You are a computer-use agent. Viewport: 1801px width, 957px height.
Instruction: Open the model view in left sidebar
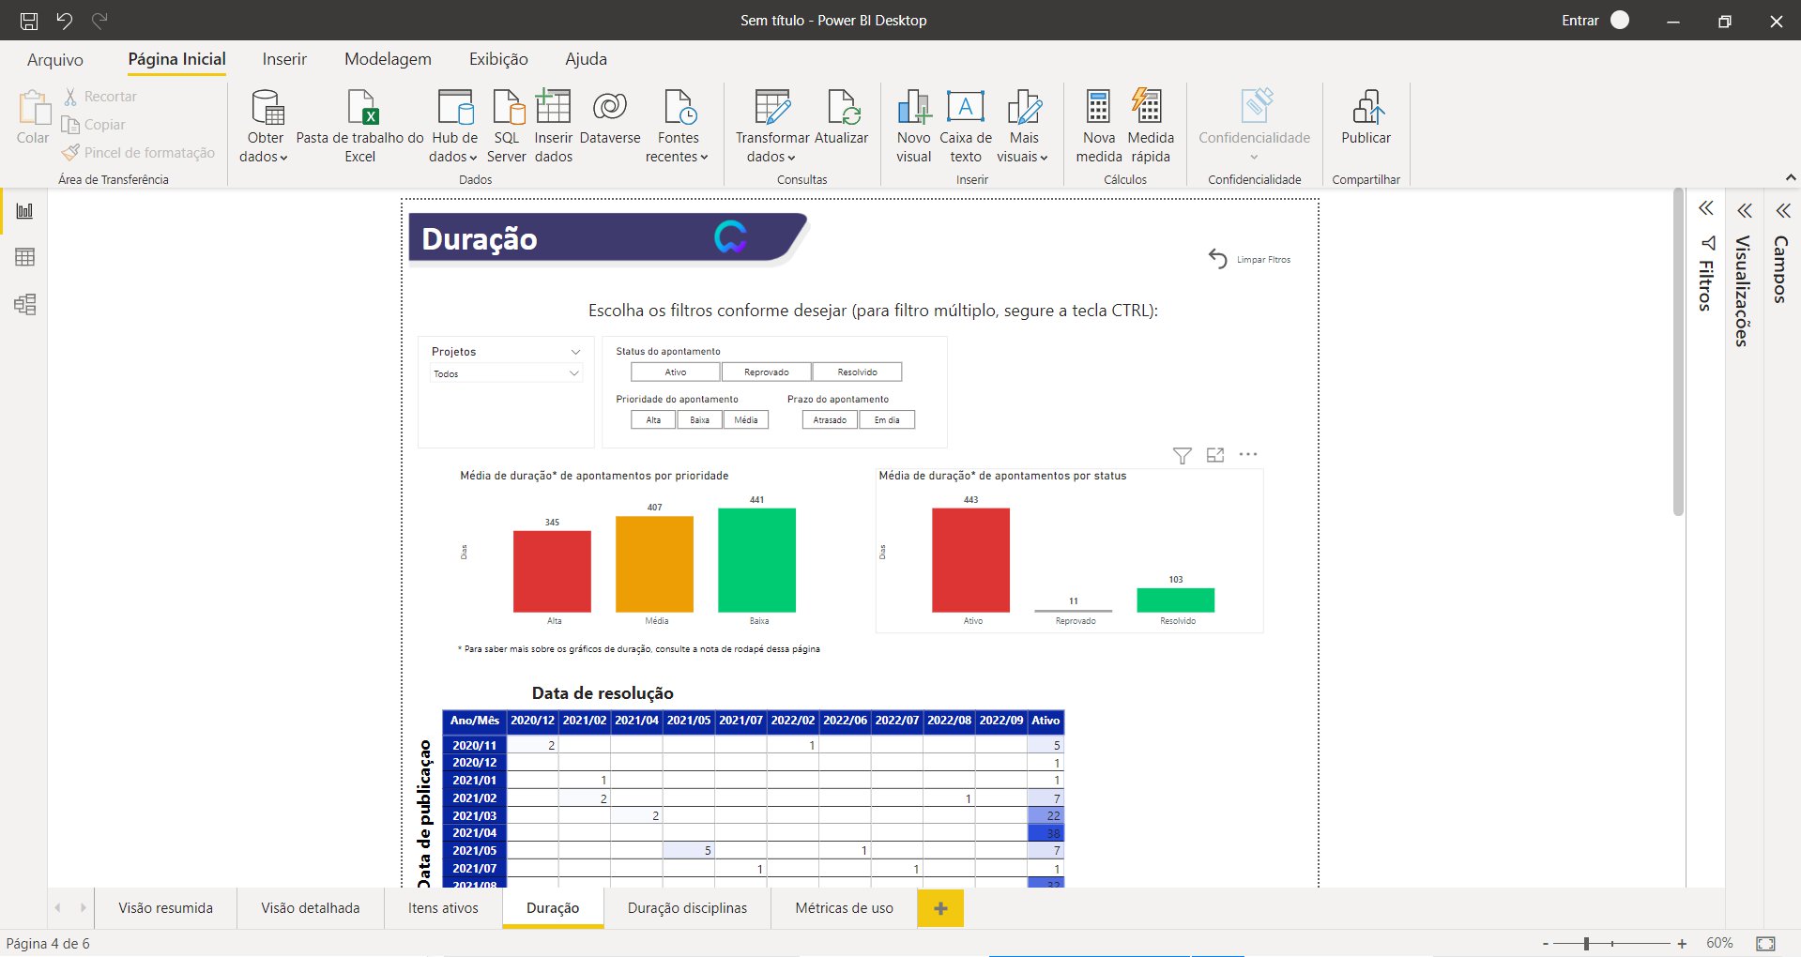(25, 304)
